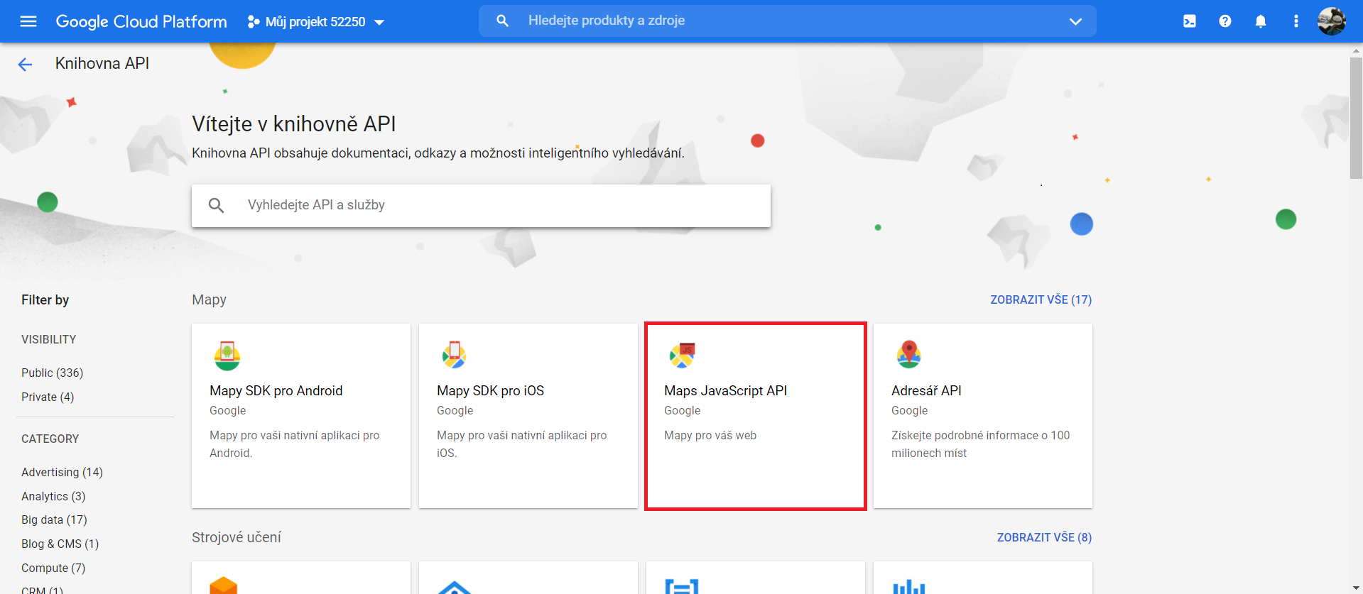Click the Adresář API map pin icon

tap(908, 354)
